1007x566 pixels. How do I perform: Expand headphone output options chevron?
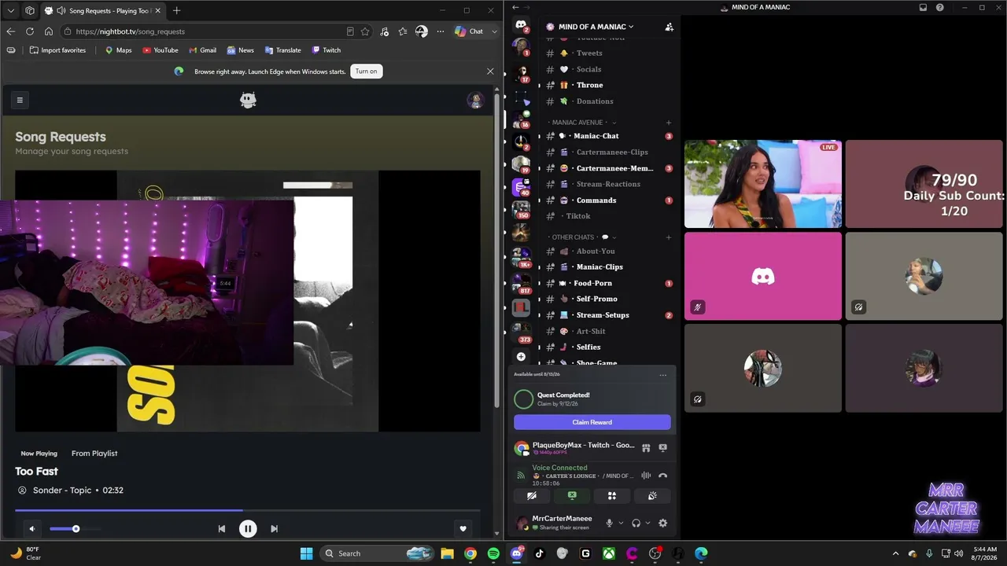pyautogui.click(x=647, y=523)
